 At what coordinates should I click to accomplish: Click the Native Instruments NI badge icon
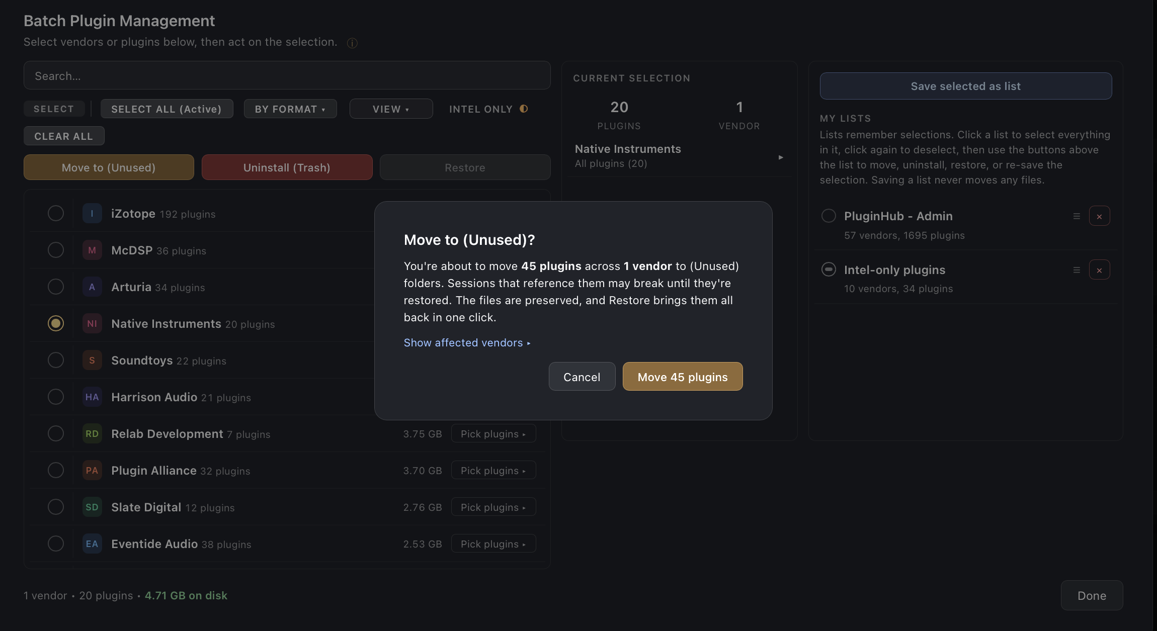[92, 324]
